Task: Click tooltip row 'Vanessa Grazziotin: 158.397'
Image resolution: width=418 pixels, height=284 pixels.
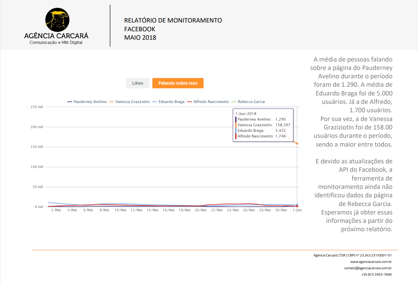Action: point(262,125)
